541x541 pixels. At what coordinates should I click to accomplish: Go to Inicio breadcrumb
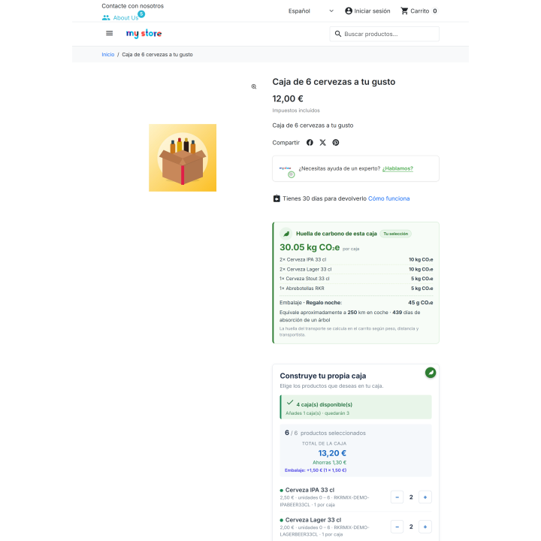click(107, 55)
